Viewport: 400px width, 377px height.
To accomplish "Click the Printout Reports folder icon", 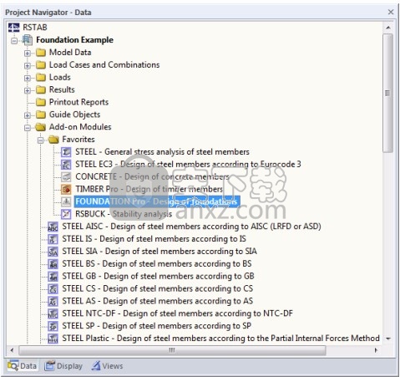I will coord(41,102).
